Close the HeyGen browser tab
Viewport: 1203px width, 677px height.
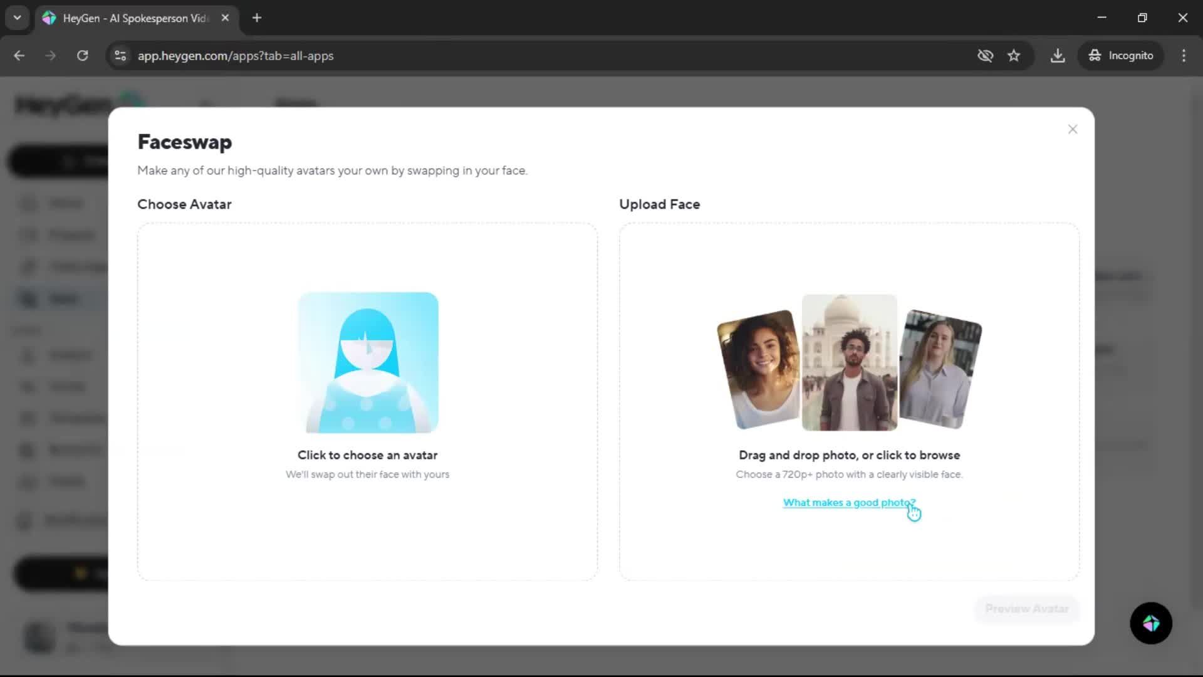(225, 18)
